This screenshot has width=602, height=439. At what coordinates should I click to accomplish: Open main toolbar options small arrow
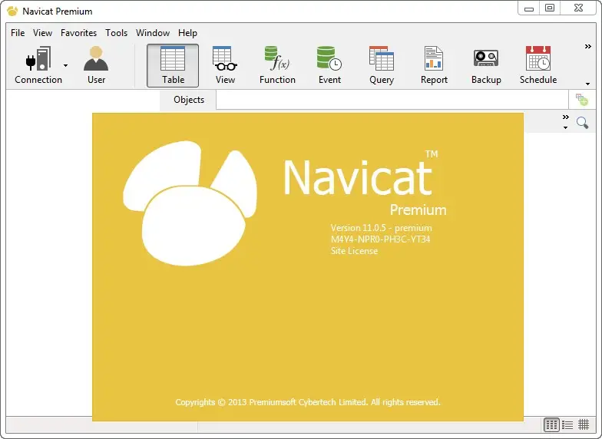point(588,84)
